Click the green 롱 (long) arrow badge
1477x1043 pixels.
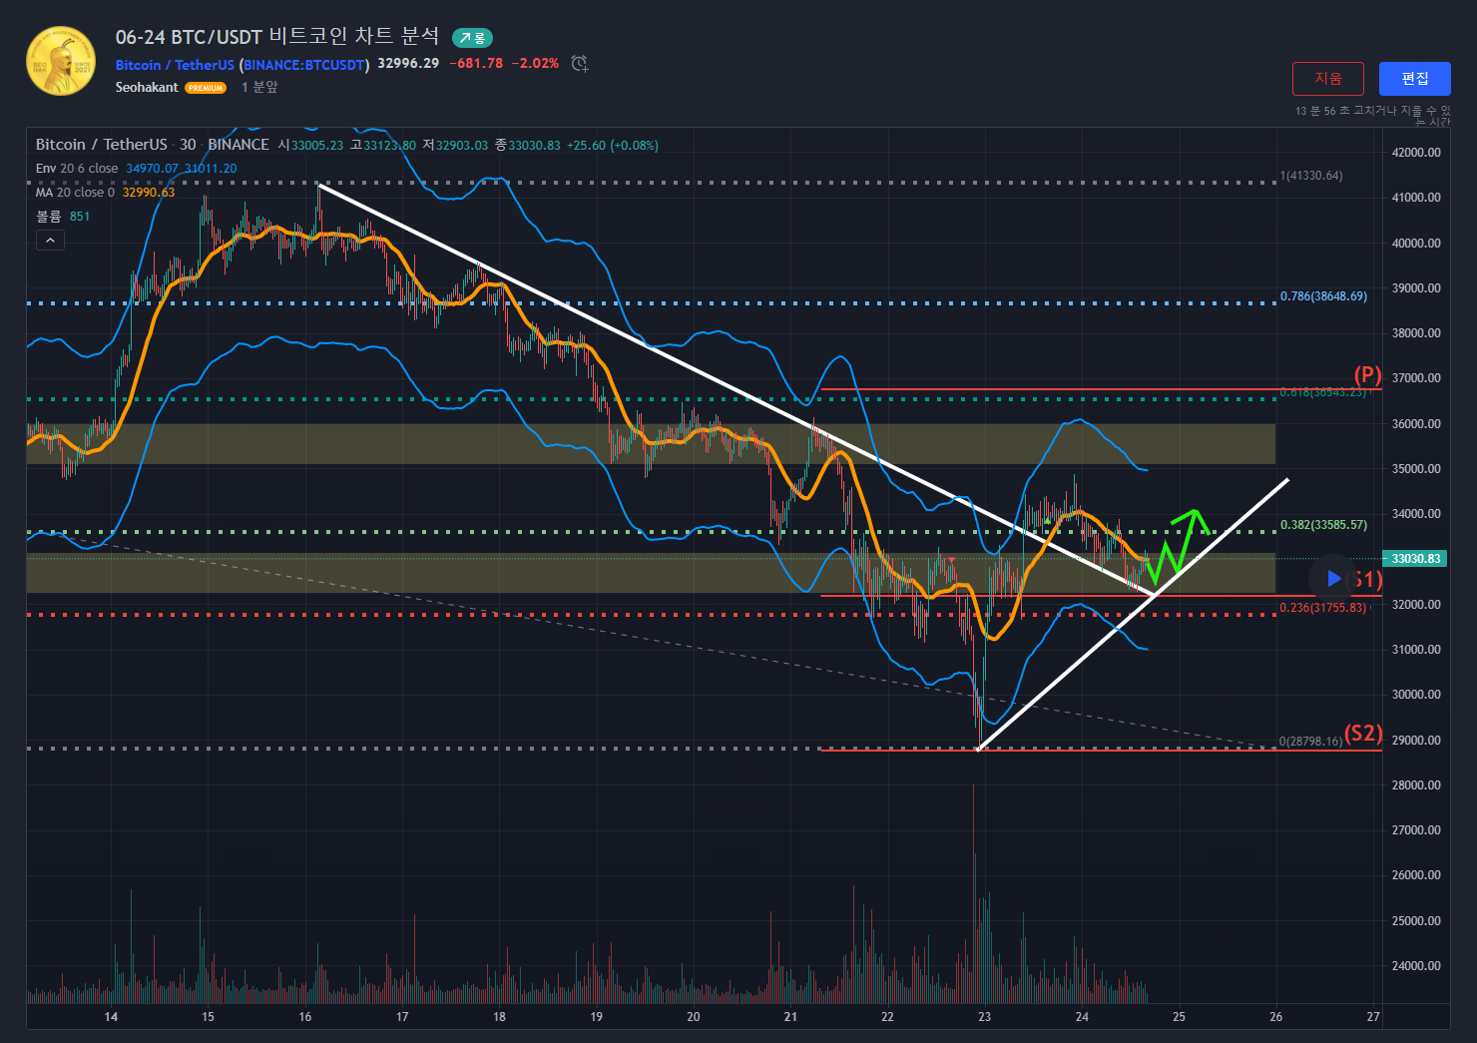click(x=472, y=38)
